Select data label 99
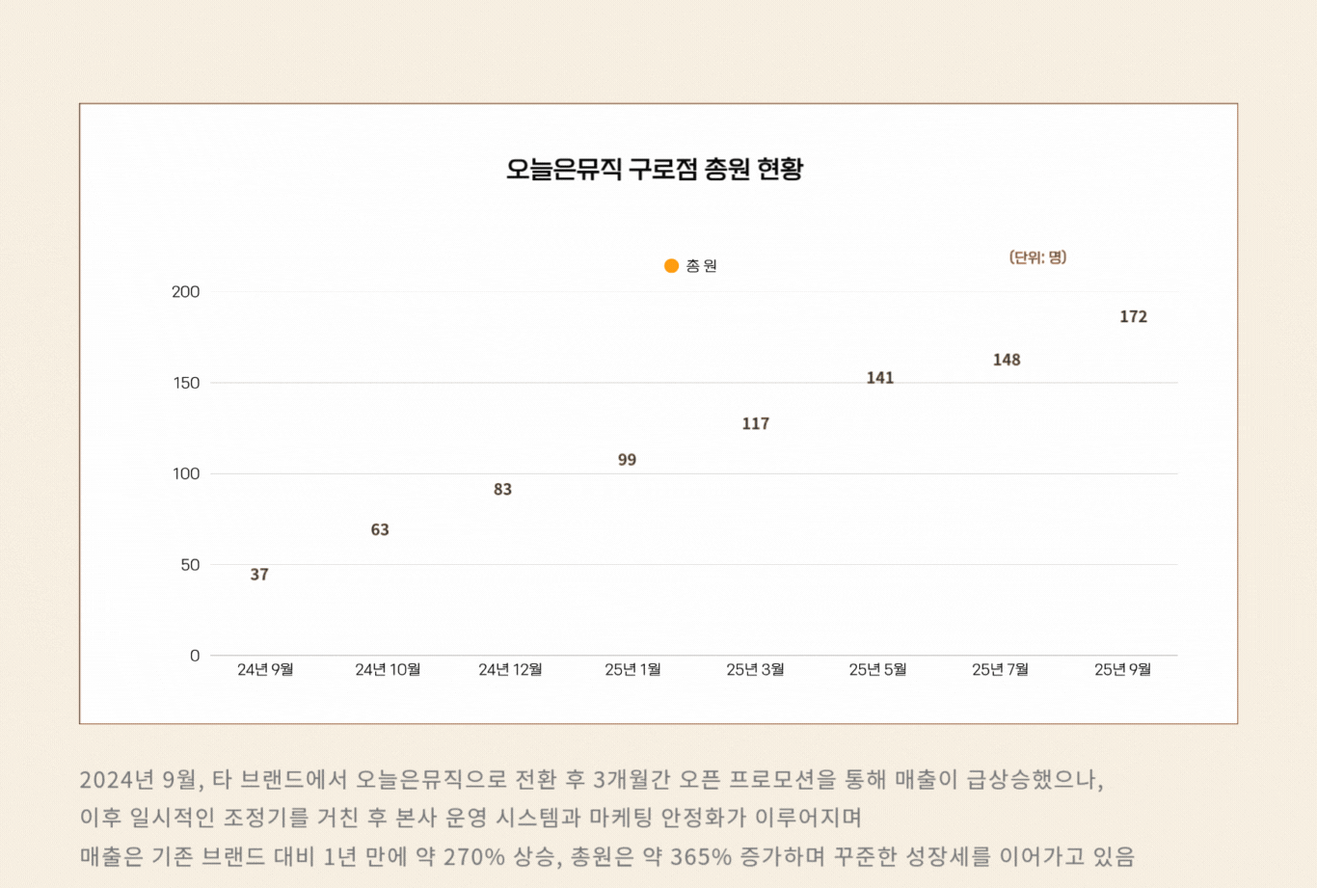This screenshot has width=1317, height=888. (x=627, y=460)
